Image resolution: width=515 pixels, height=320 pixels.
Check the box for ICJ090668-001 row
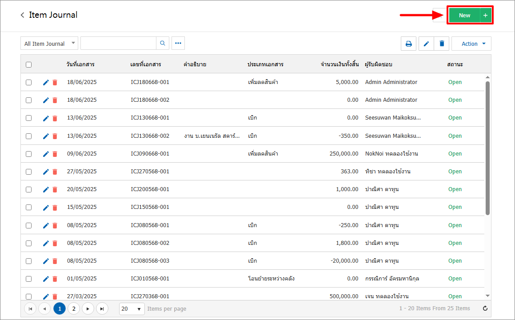(x=29, y=154)
